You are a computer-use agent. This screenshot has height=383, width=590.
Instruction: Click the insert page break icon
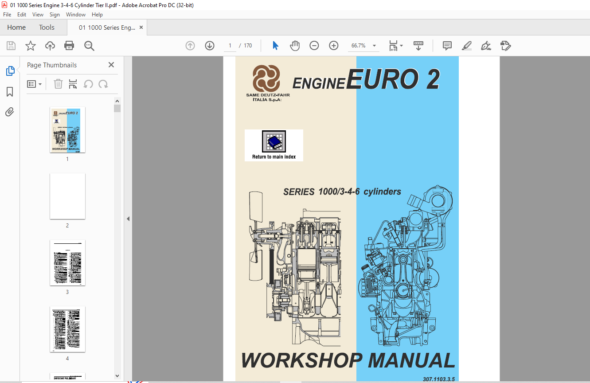click(x=73, y=84)
